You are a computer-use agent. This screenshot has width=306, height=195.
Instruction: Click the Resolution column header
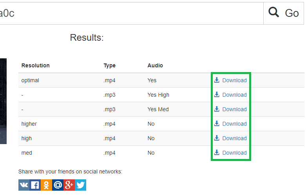click(36, 65)
